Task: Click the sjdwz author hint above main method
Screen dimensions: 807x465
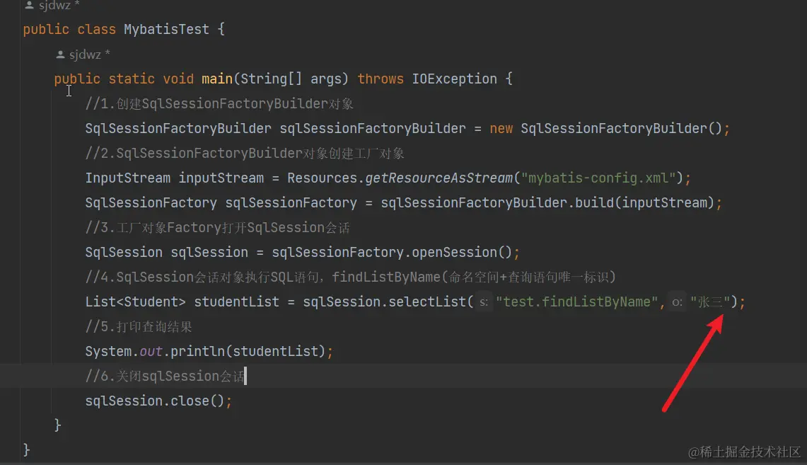Action: tap(90, 54)
